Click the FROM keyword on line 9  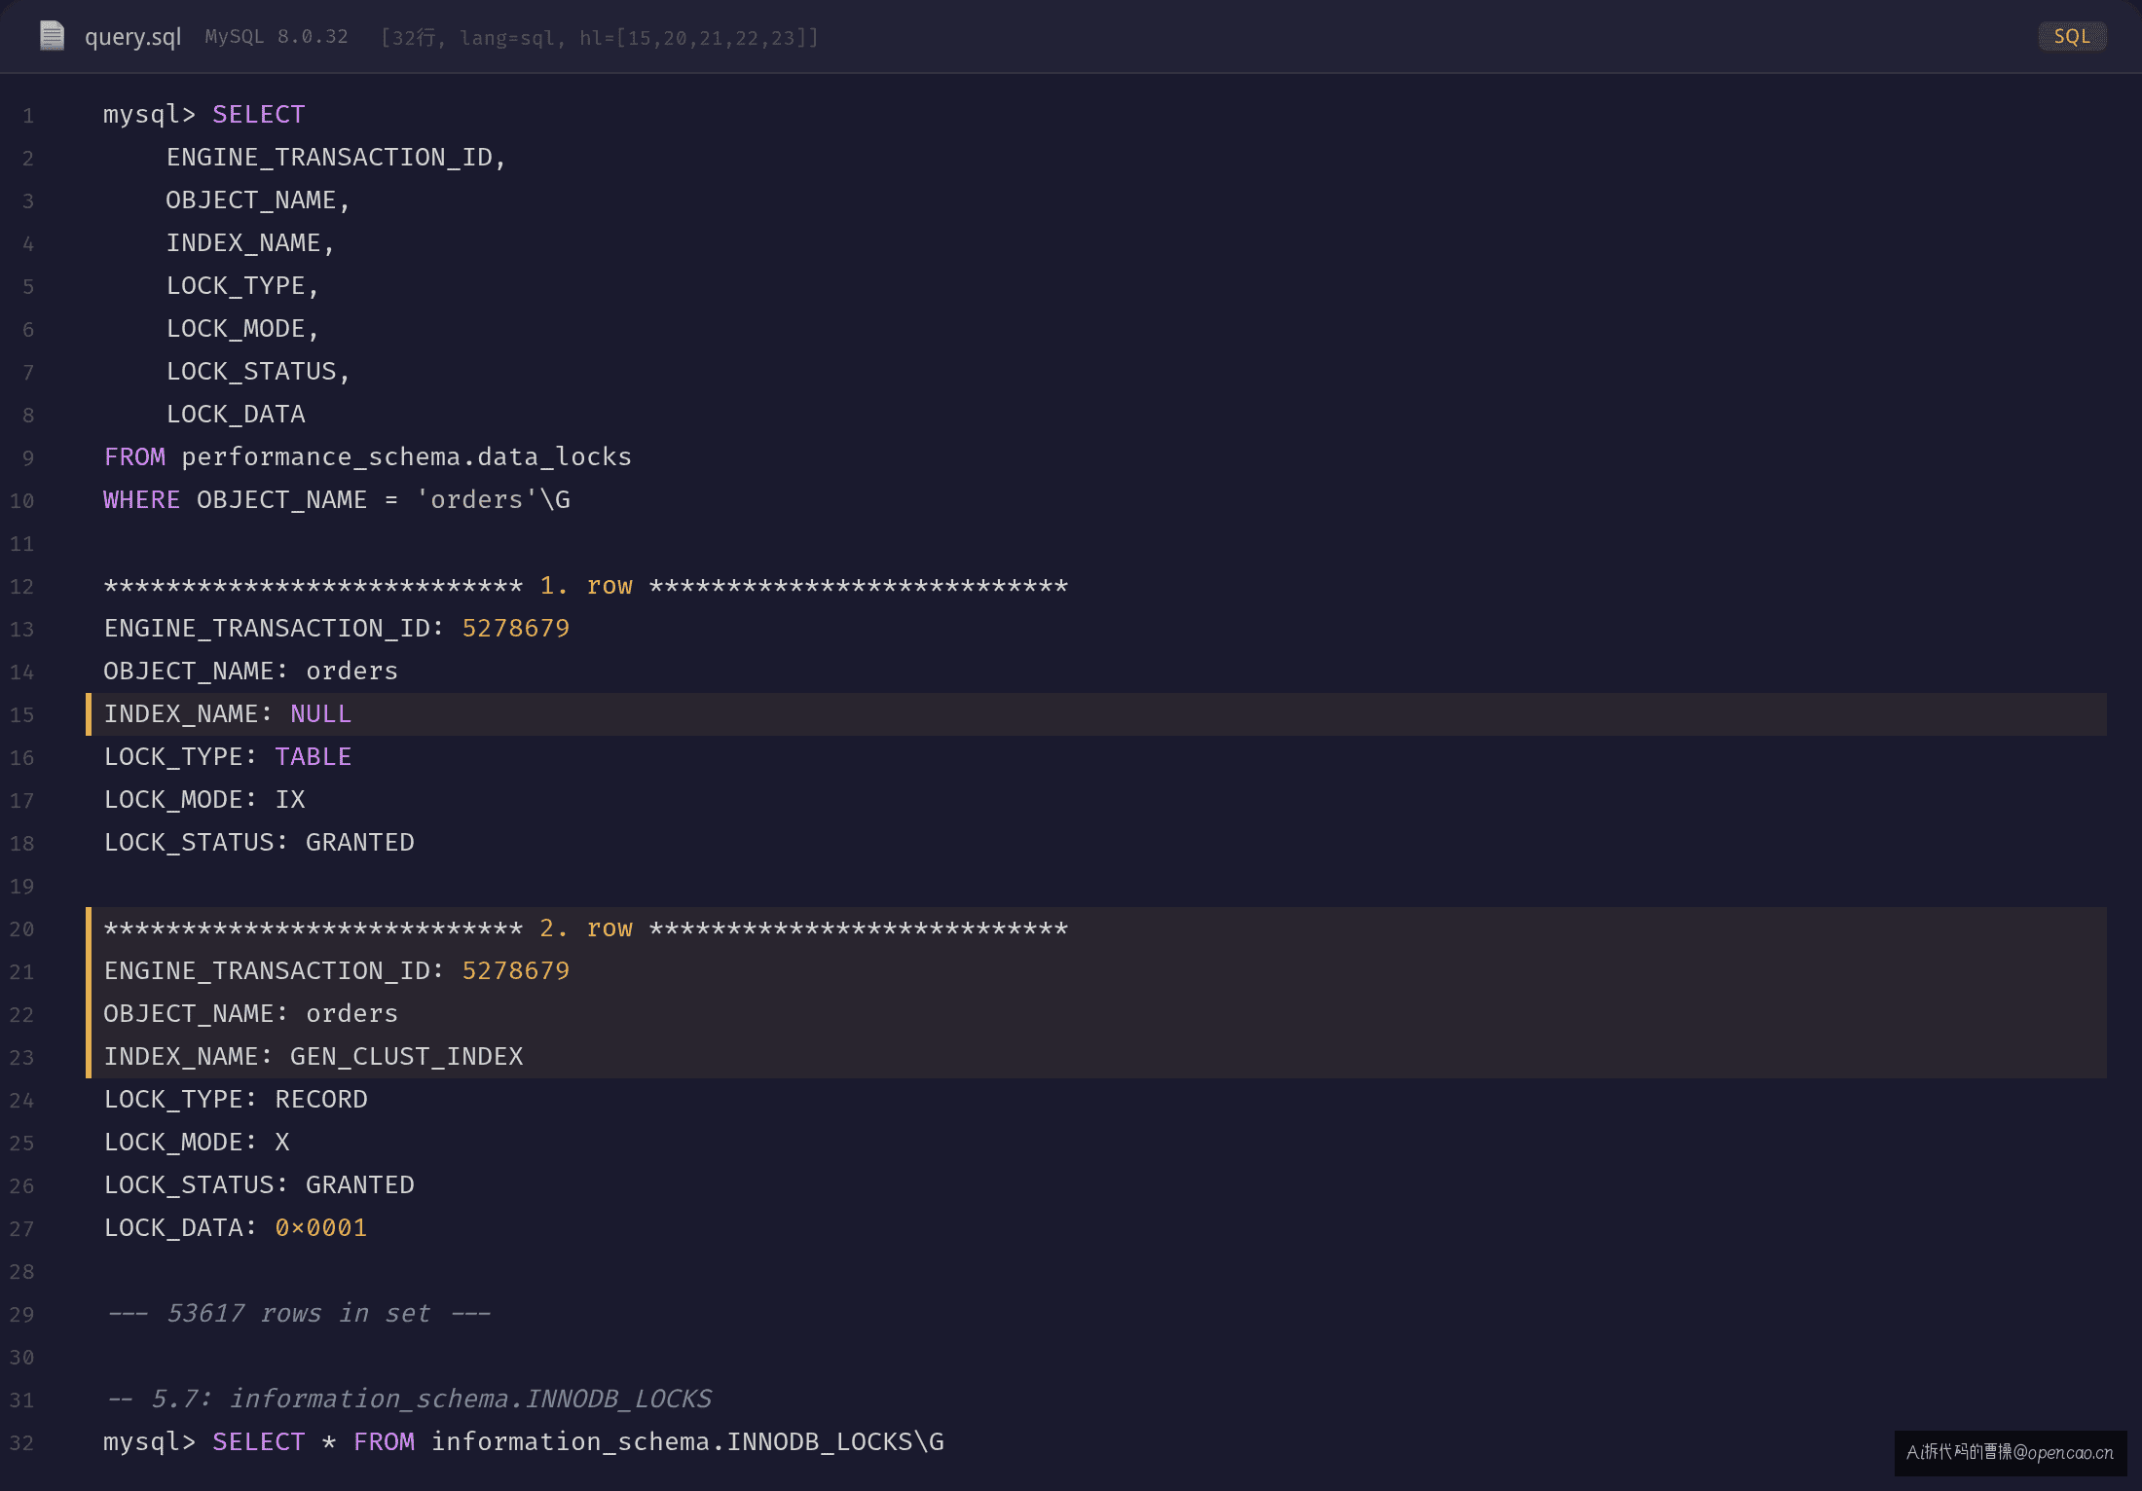click(x=134, y=457)
